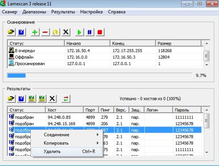Click the scan progress bar
This screenshot has height=166, width=219.
point(99,75)
